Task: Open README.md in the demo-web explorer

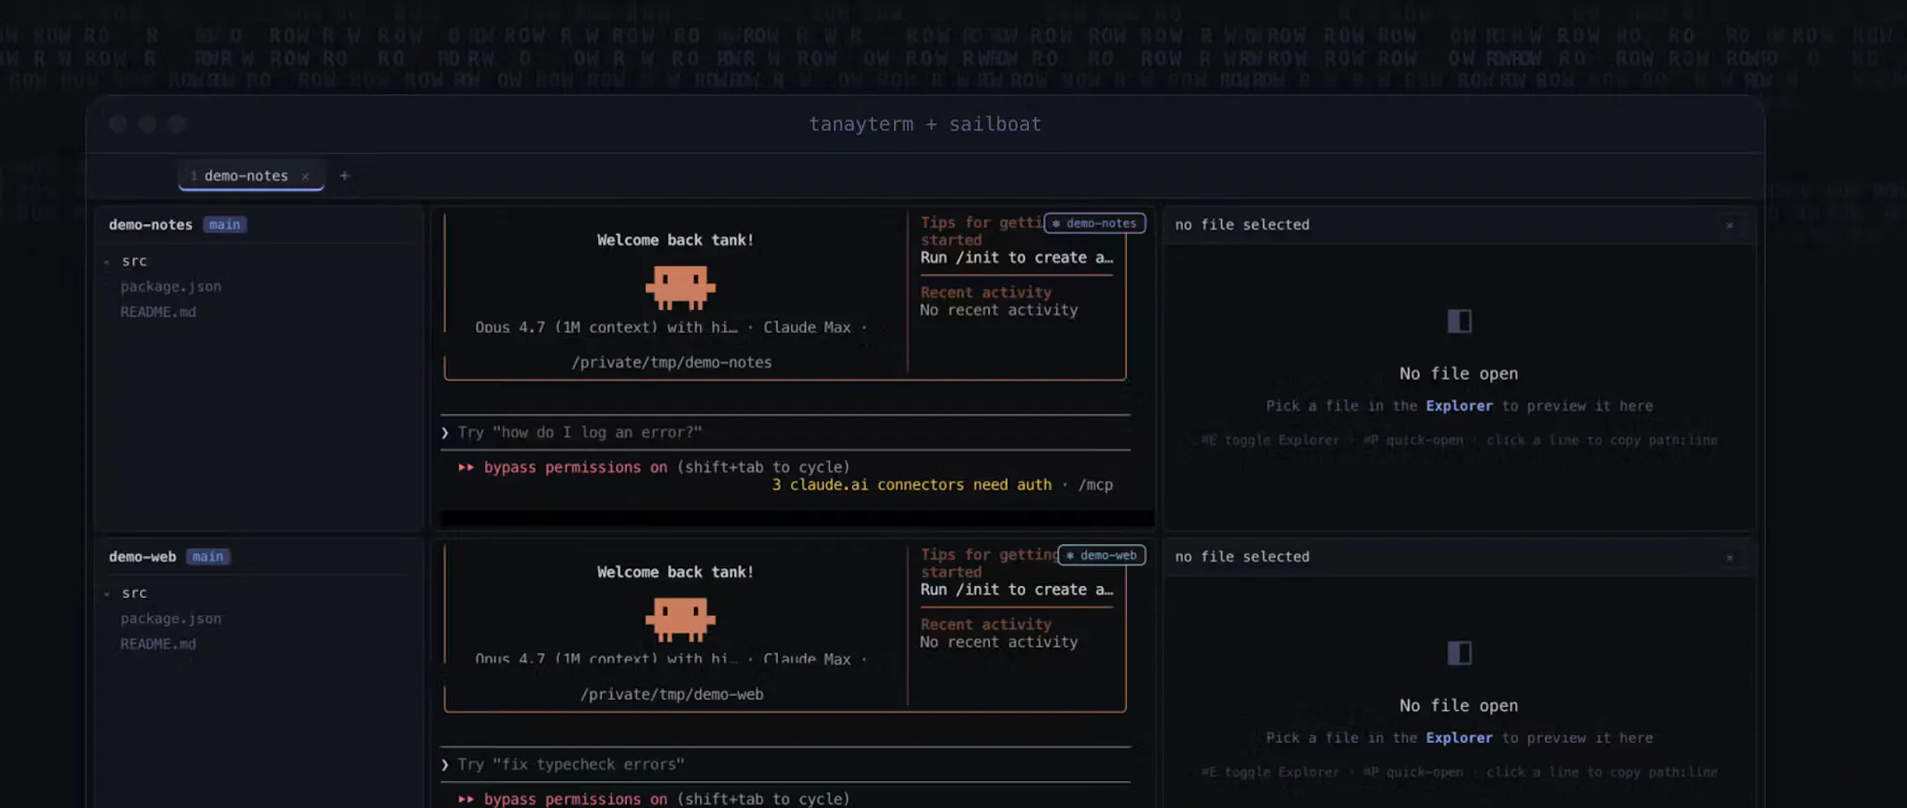Action: click(158, 644)
